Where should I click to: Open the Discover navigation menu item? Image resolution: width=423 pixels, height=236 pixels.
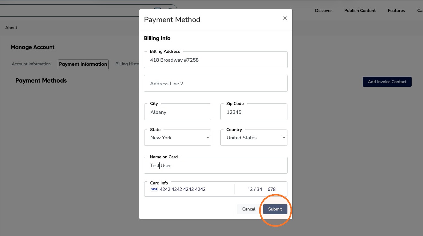(323, 10)
